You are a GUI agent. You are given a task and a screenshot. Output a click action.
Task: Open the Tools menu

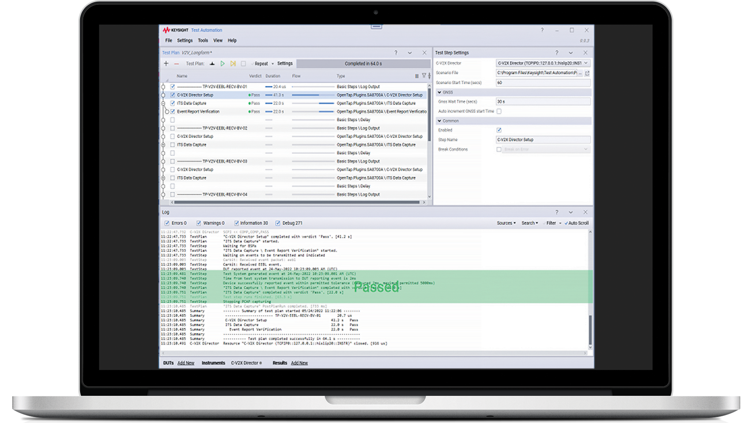(202, 40)
